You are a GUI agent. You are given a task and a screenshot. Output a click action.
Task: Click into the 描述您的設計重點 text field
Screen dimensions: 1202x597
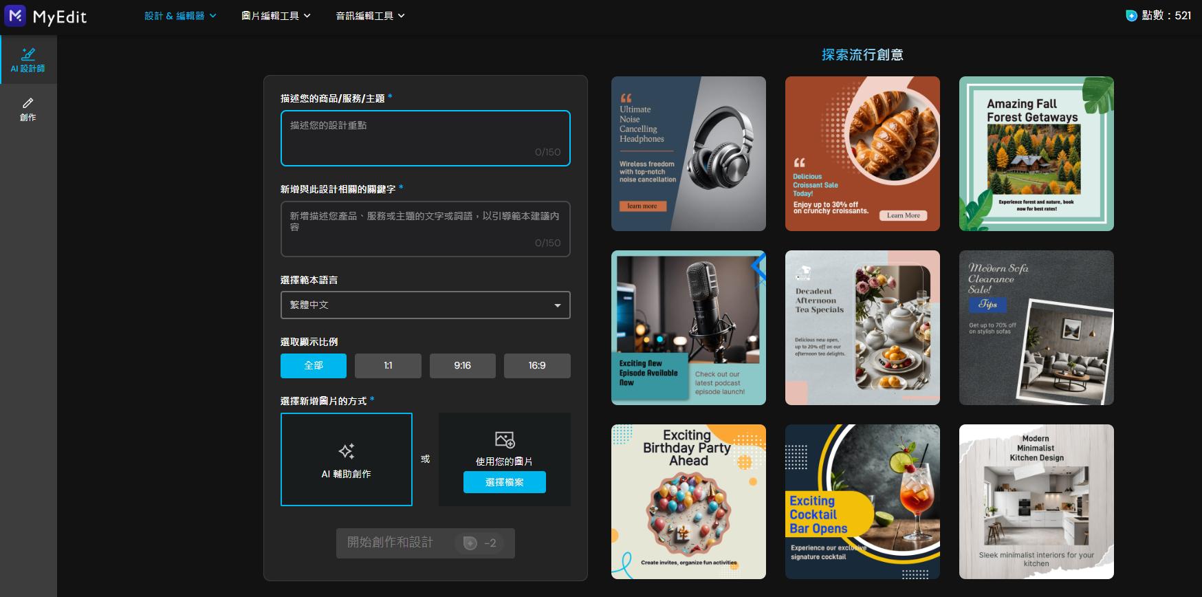coord(426,138)
